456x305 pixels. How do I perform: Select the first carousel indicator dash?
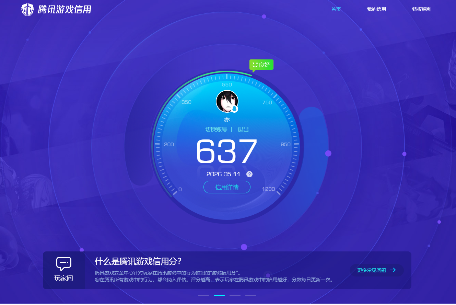[x=203, y=295]
